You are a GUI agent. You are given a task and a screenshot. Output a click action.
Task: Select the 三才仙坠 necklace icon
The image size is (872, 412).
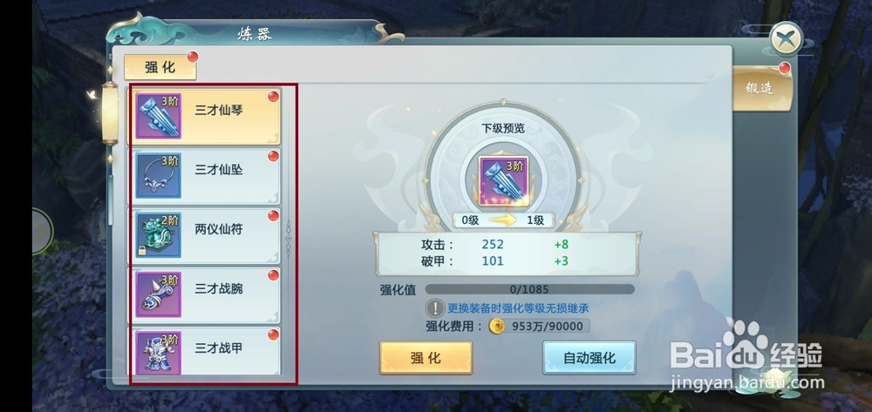(x=159, y=175)
